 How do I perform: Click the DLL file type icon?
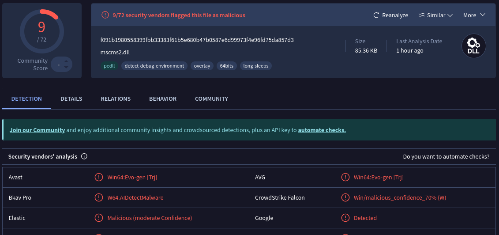pos(473,46)
